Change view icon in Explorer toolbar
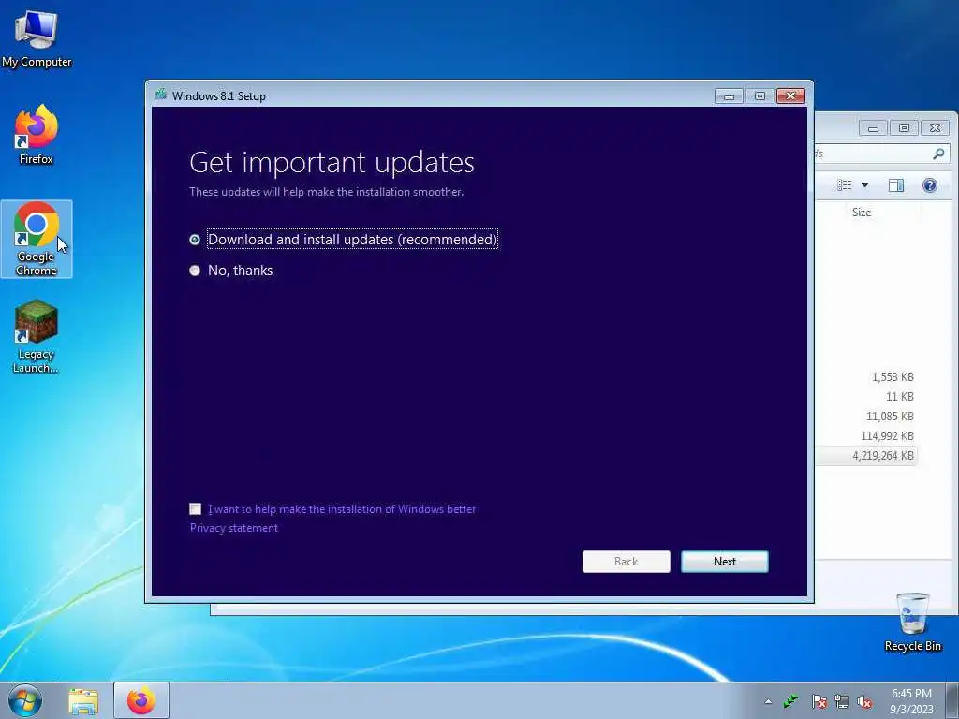The image size is (959, 719). click(845, 185)
